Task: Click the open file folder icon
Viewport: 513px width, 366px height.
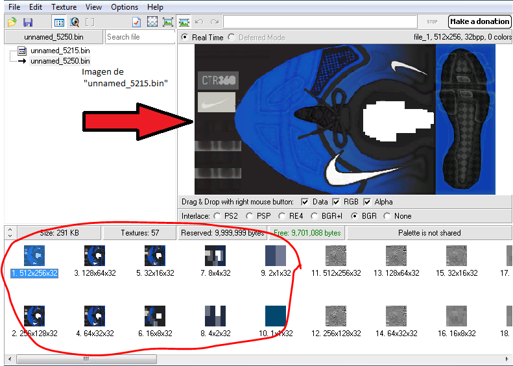Action: point(12,22)
